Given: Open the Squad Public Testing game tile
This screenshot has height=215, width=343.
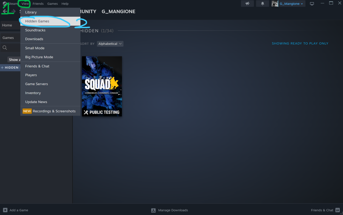Looking at the screenshot, I should (x=102, y=86).
